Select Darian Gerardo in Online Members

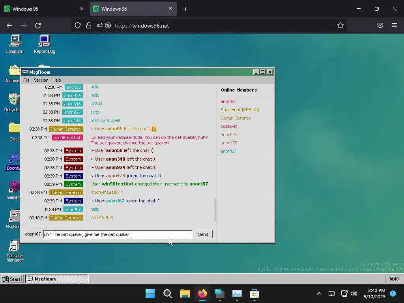[x=236, y=118]
